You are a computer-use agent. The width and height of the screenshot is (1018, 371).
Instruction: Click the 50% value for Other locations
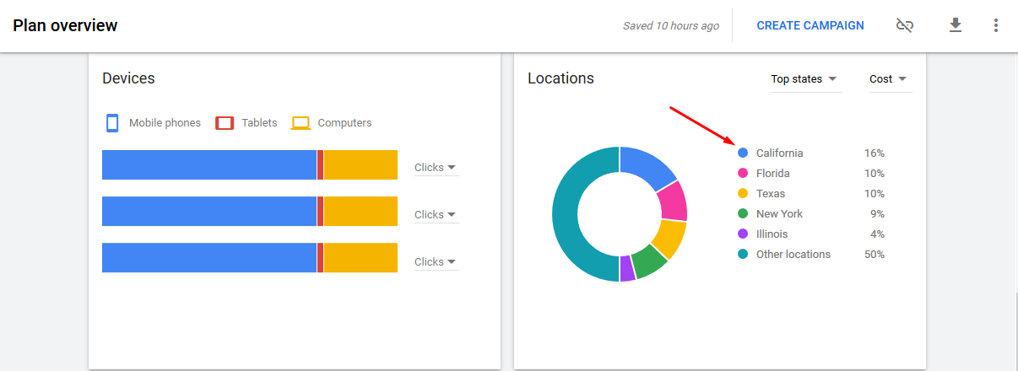pyautogui.click(x=875, y=255)
